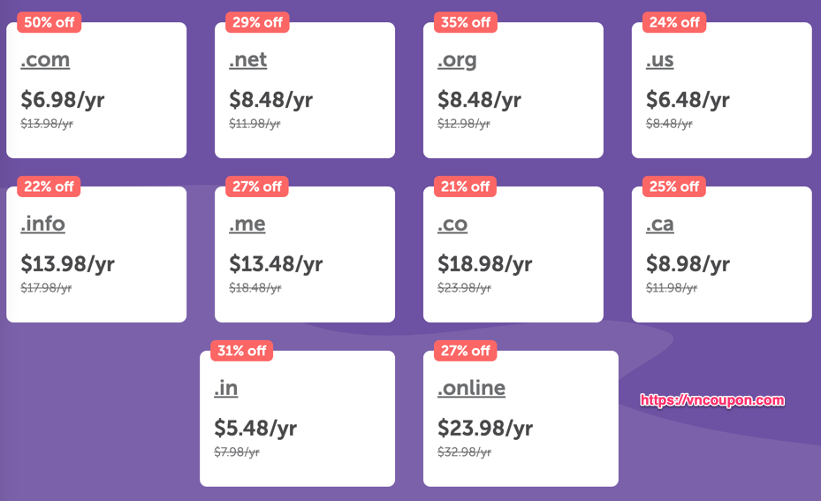Click the $23.98/yr price
The width and height of the screenshot is (821, 501).
[485, 429]
